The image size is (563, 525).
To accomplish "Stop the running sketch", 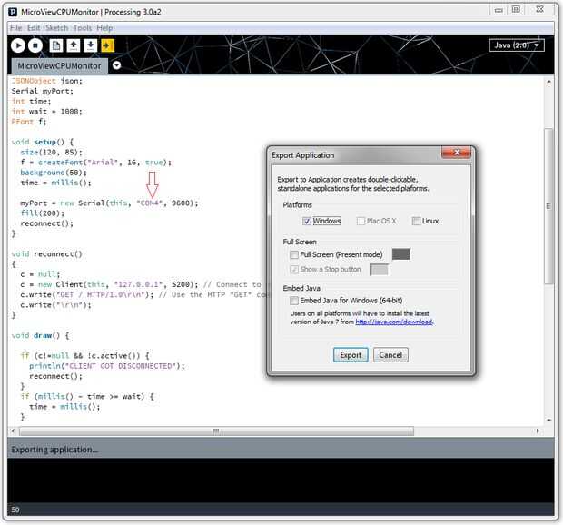I will coord(35,45).
